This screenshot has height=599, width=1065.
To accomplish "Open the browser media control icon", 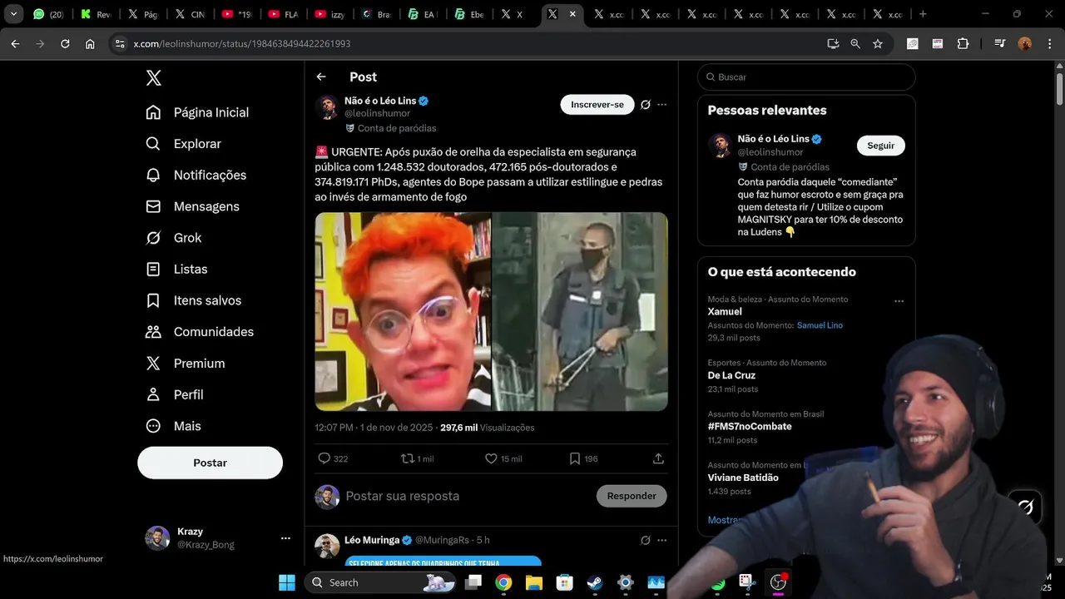I will (x=1000, y=43).
